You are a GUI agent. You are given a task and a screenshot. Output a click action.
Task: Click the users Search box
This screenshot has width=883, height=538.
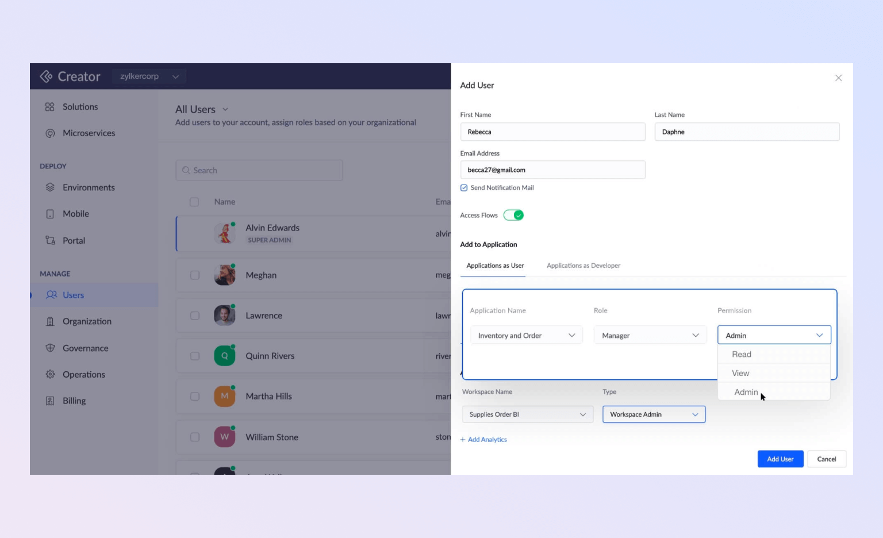259,170
